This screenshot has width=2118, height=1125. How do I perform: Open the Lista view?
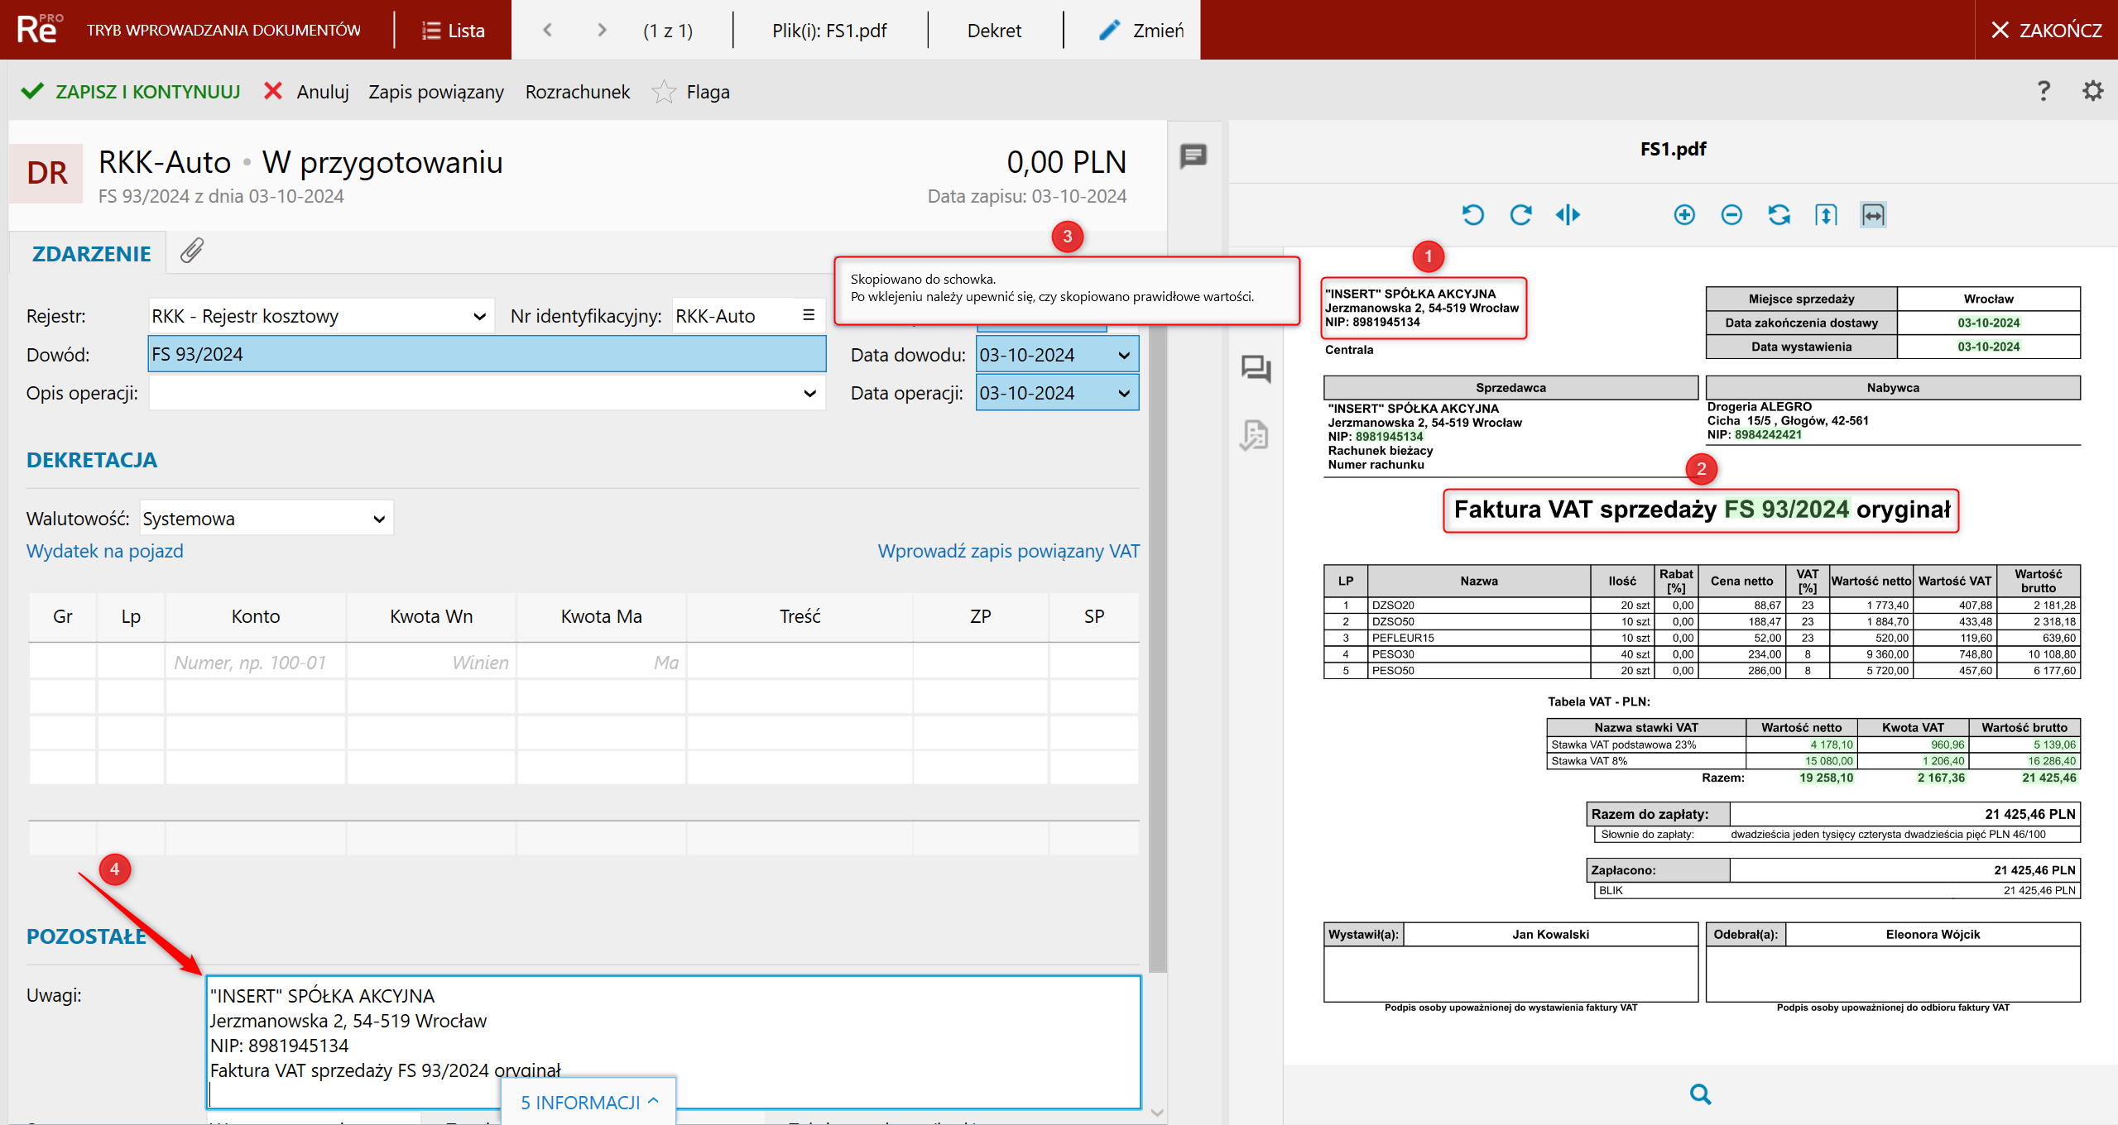pos(453,31)
